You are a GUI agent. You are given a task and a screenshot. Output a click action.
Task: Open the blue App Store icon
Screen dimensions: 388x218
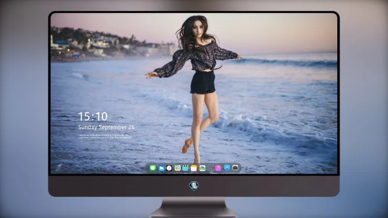pos(227,168)
